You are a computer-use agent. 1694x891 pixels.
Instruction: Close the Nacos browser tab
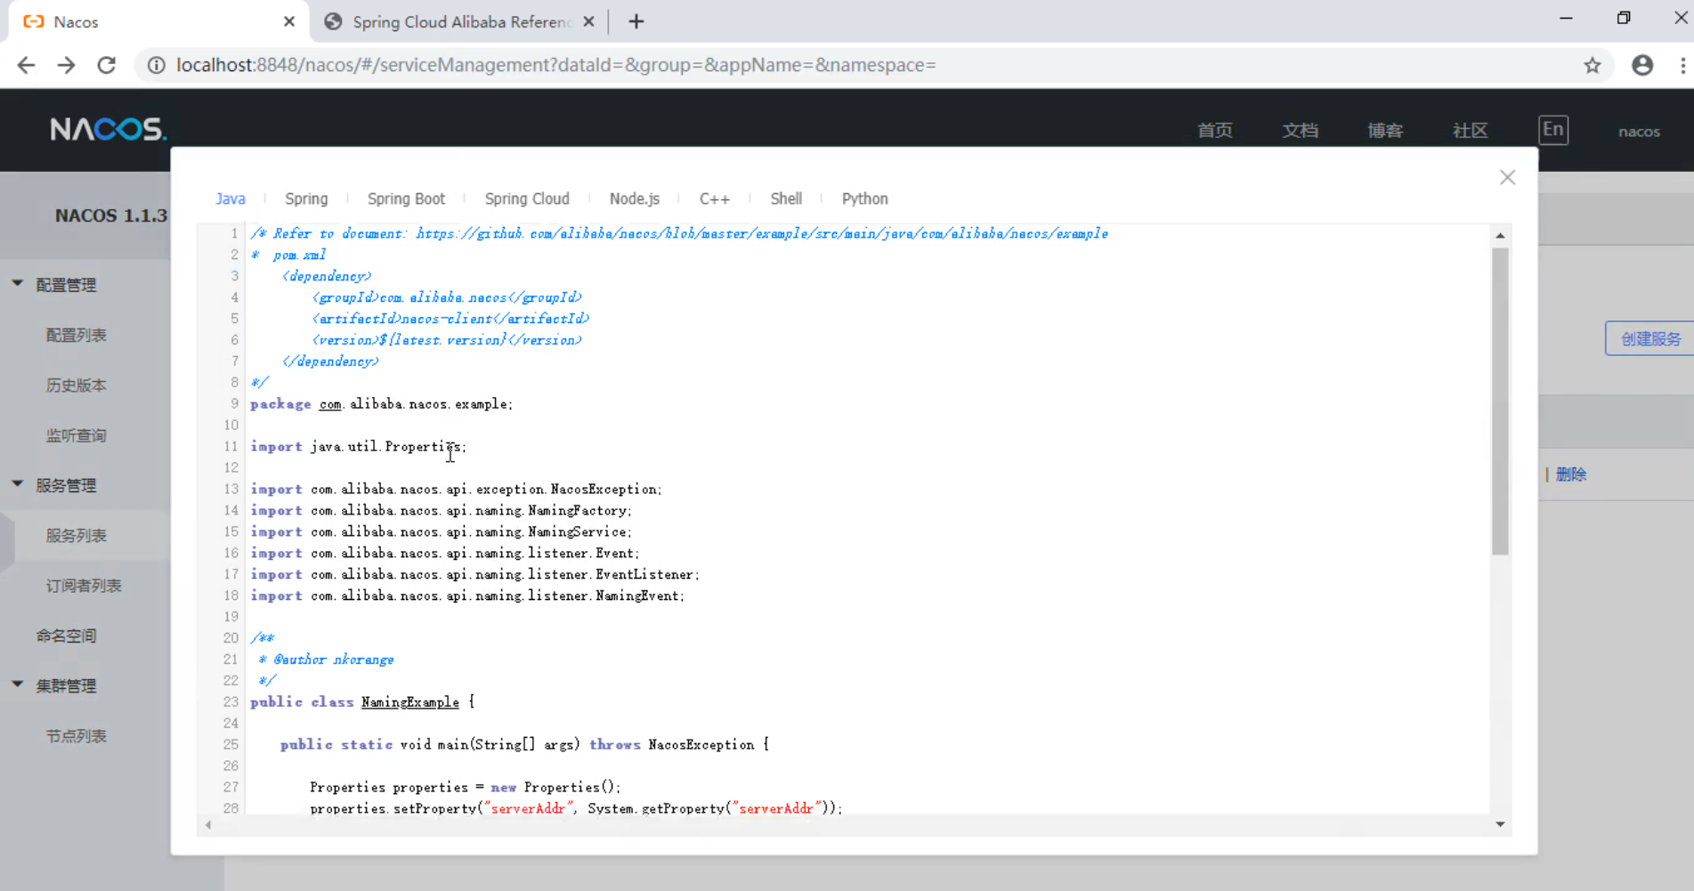(x=289, y=21)
